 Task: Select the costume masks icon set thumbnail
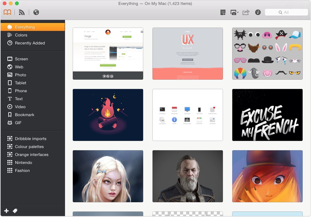267,54
